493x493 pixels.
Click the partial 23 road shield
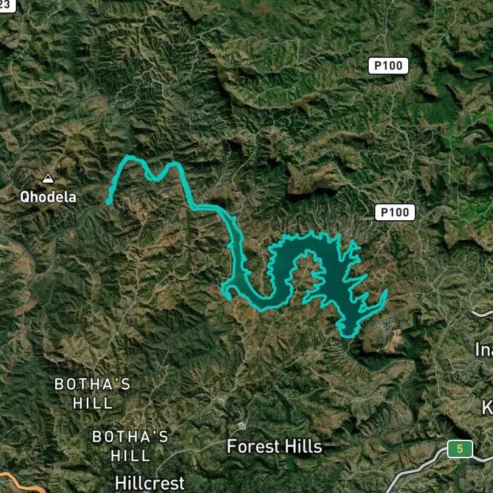tap(7, 5)
